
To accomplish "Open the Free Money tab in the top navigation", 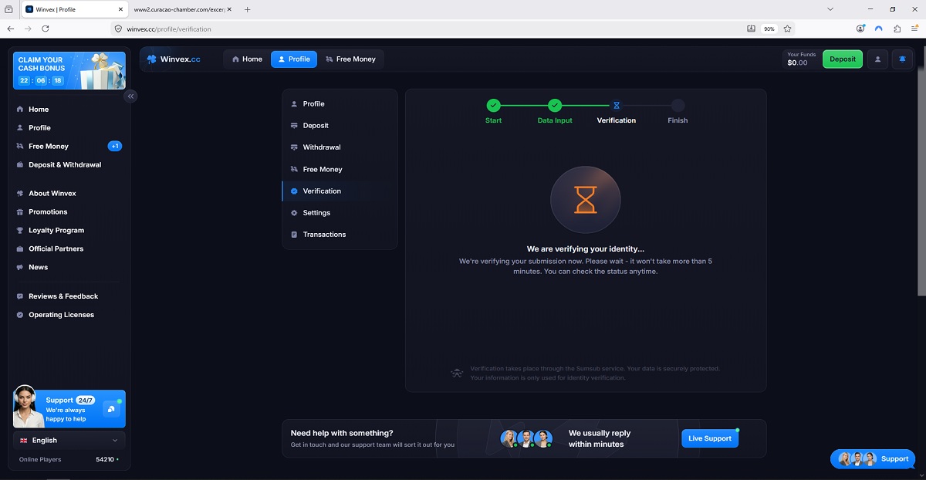I will (350, 59).
